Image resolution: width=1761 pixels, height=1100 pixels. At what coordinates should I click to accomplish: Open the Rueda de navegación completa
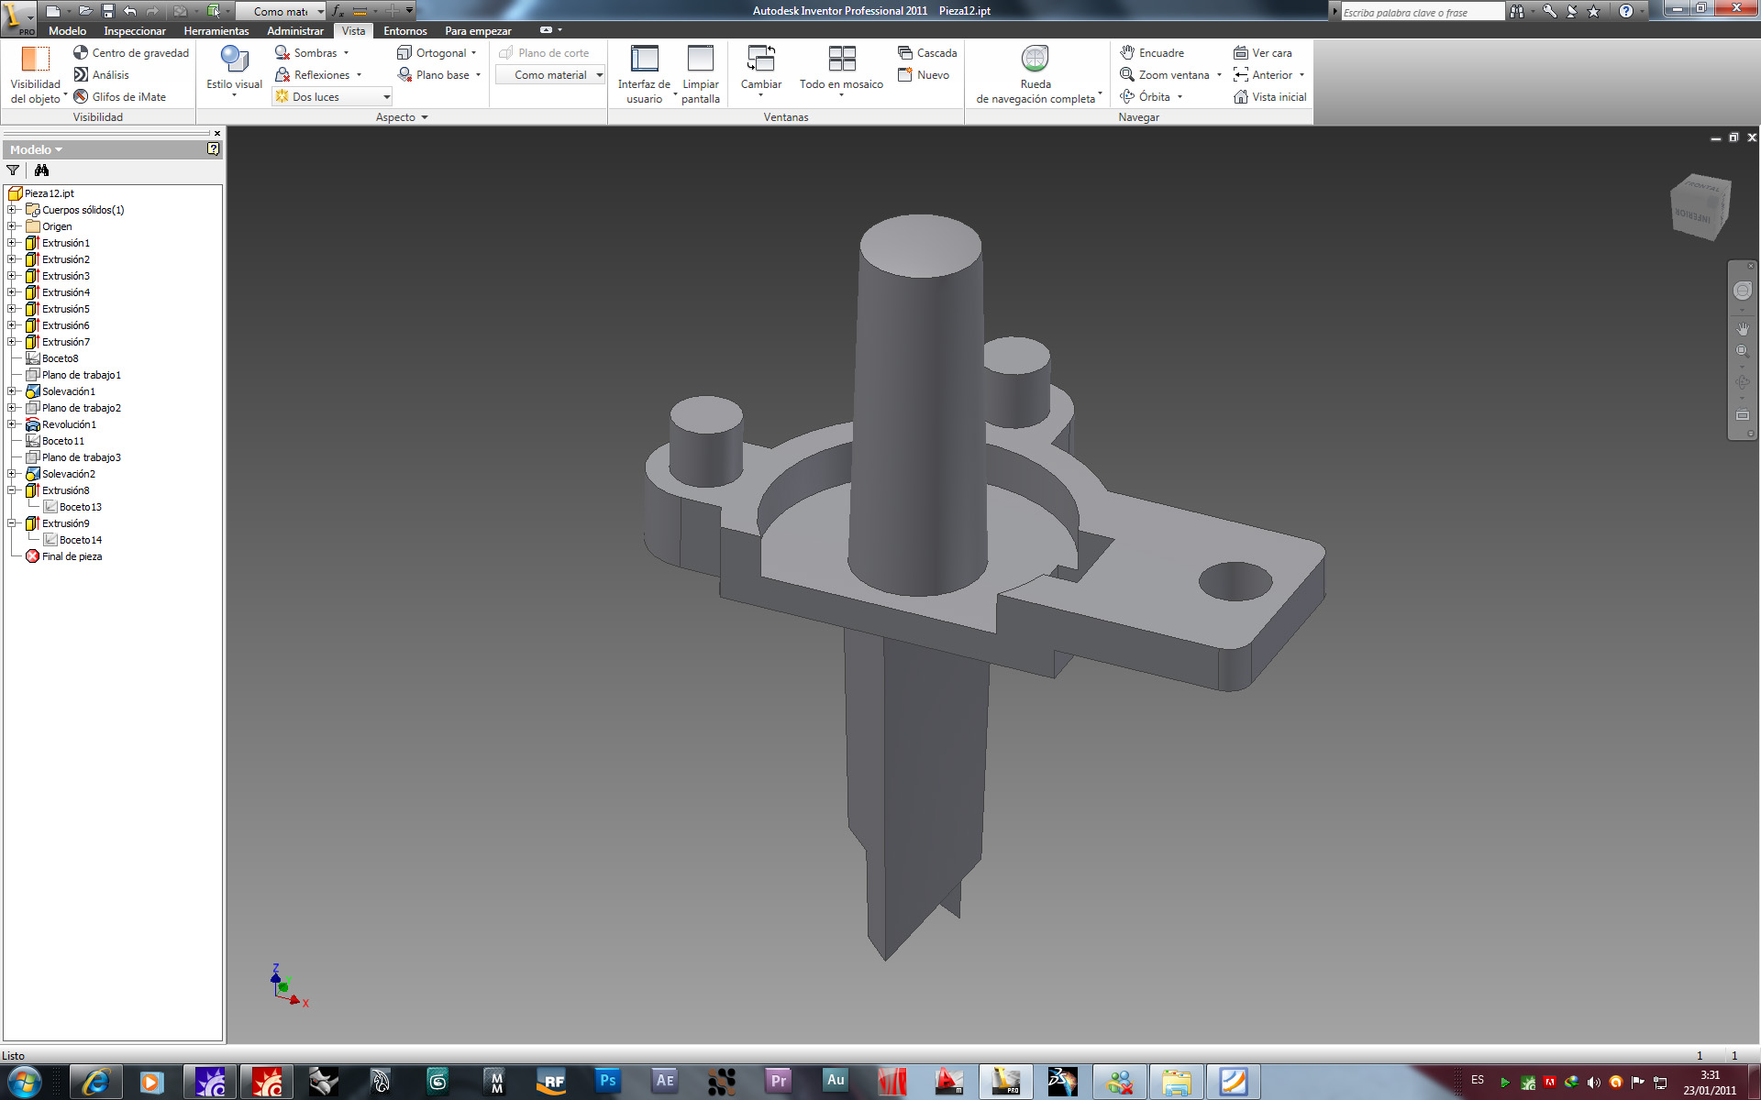click(1036, 74)
